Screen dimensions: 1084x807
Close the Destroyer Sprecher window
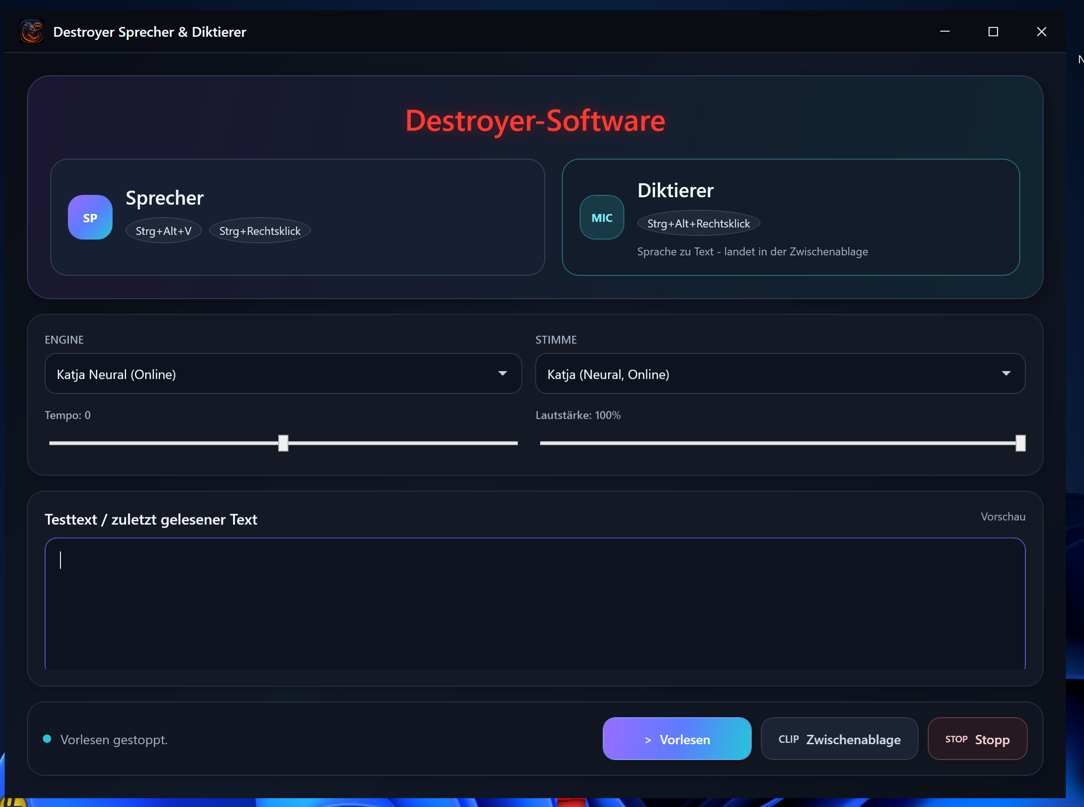(x=1042, y=32)
